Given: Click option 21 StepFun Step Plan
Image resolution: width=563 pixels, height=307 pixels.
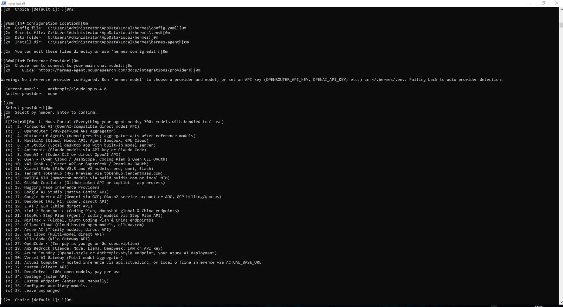Looking at the screenshot, I should click(84, 216).
